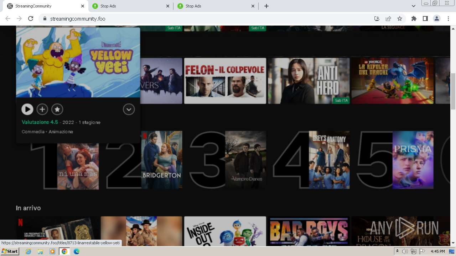View site information lock icon
This screenshot has height=256, width=456.
[45, 18]
